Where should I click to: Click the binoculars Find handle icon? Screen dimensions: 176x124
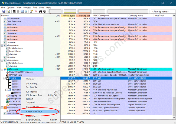pos(41,11)
